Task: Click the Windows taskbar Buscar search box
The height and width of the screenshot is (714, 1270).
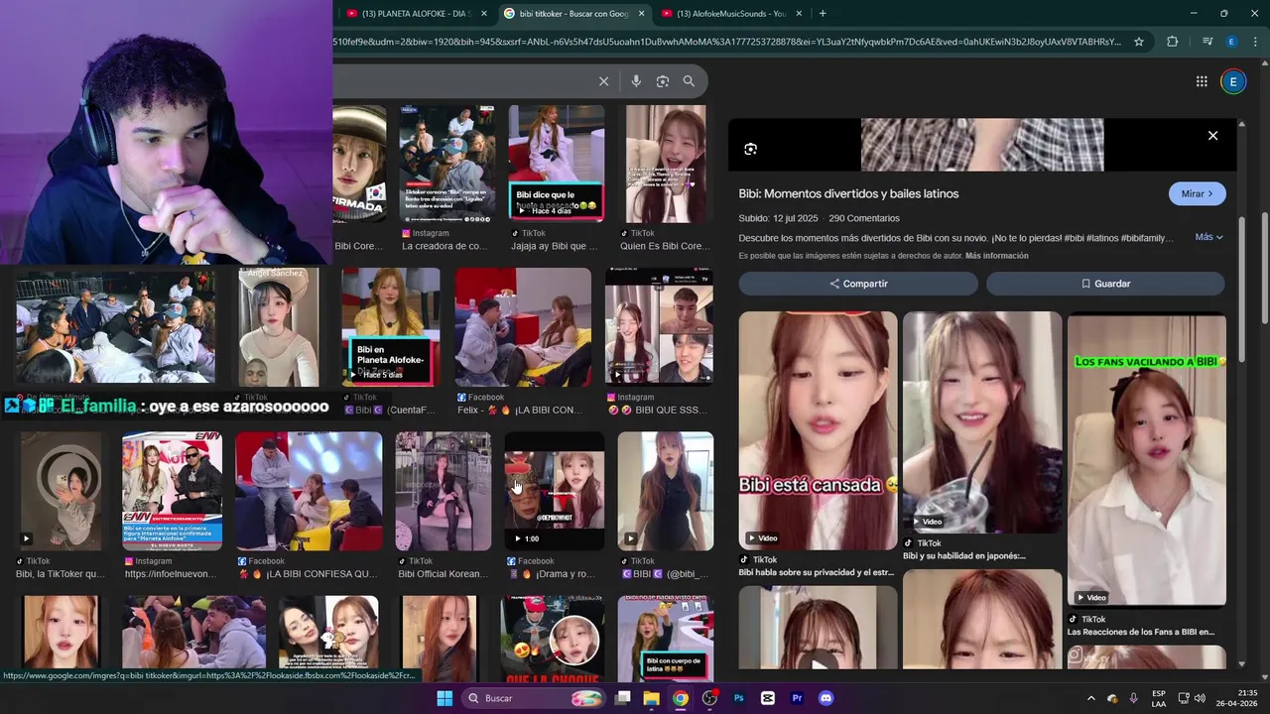Action: tap(535, 698)
